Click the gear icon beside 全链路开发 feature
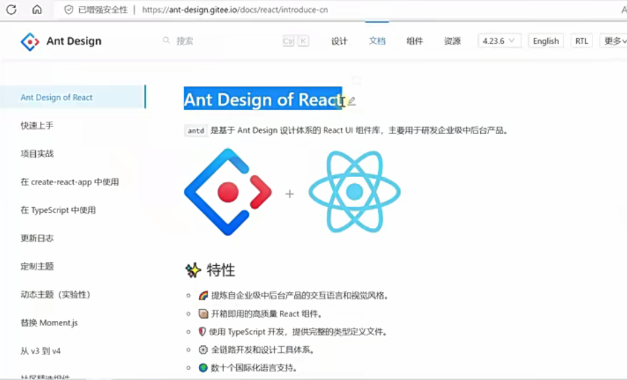This screenshot has height=380, width=627. pos(203,350)
